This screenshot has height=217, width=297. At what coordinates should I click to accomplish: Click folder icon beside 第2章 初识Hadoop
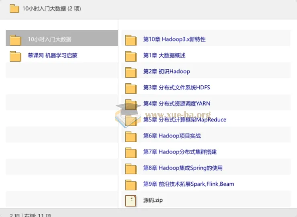[x=131, y=72]
